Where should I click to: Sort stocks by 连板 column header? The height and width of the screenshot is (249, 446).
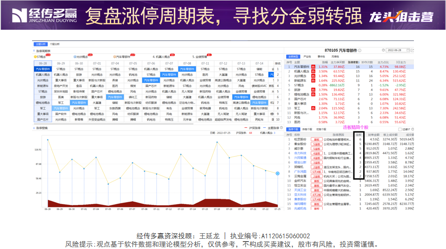(x=359, y=135)
